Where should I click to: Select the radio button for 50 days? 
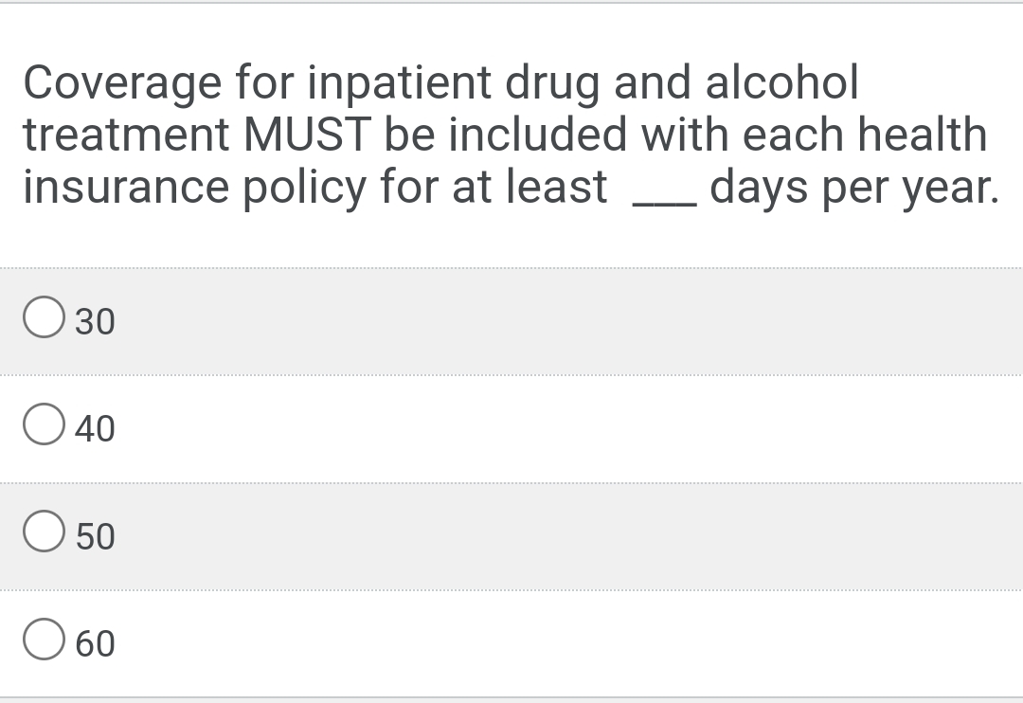[43, 534]
